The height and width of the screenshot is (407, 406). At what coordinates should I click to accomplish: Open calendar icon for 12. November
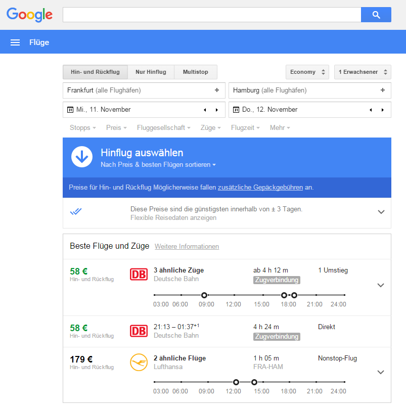tap(236, 110)
